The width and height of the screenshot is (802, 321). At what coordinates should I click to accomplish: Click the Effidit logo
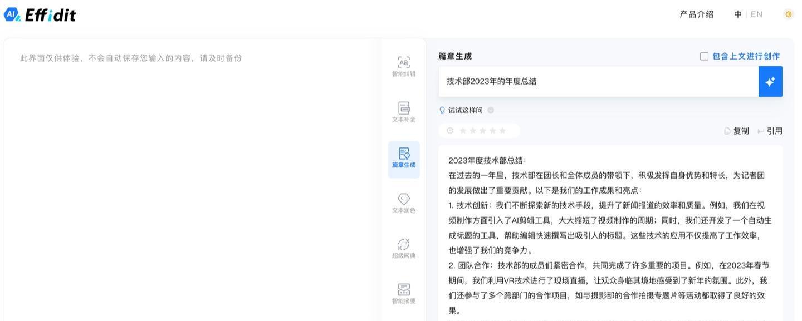(40, 14)
